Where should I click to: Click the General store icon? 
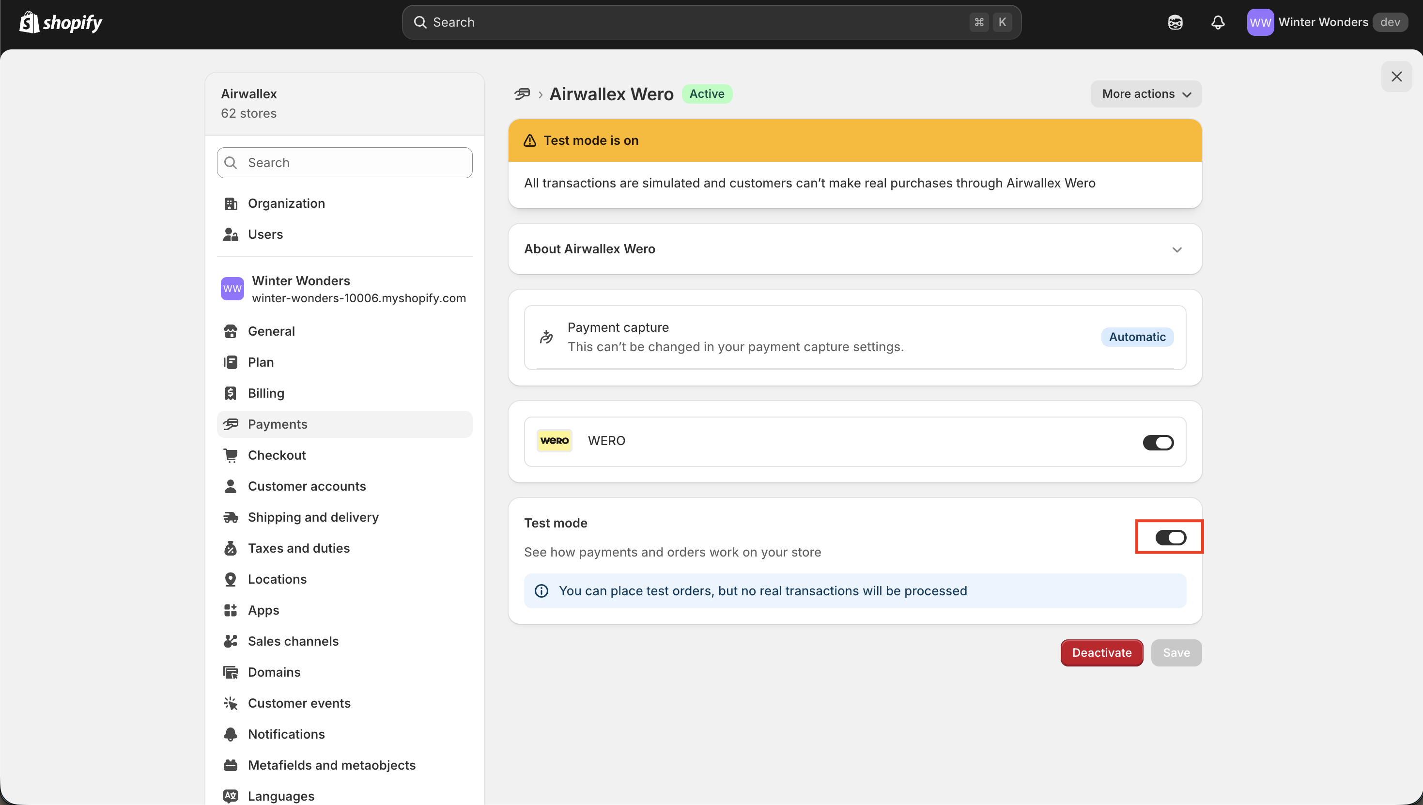[x=231, y=331]
